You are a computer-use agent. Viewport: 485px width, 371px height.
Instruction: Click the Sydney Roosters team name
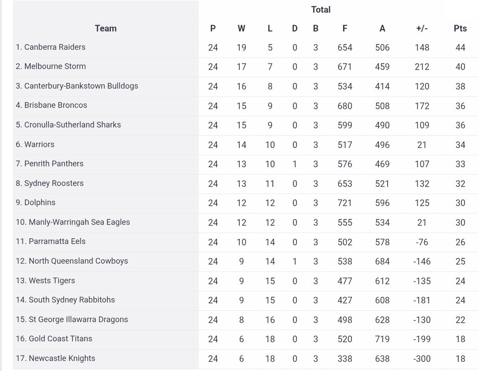(x=54, y=183)
